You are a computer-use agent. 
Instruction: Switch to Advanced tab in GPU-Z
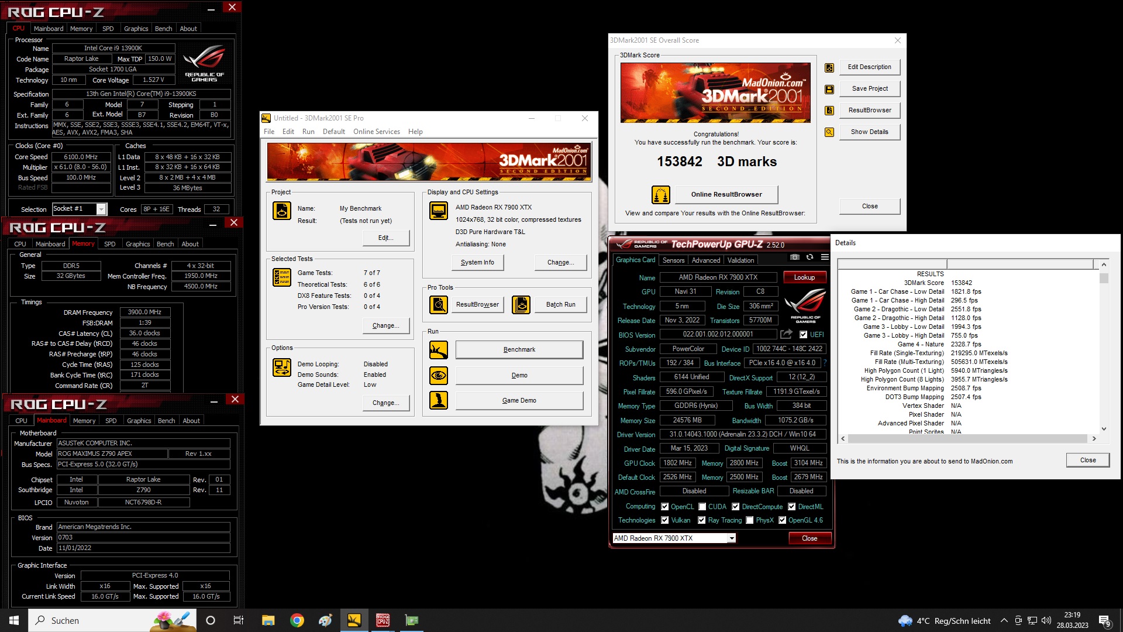point(706,260)
